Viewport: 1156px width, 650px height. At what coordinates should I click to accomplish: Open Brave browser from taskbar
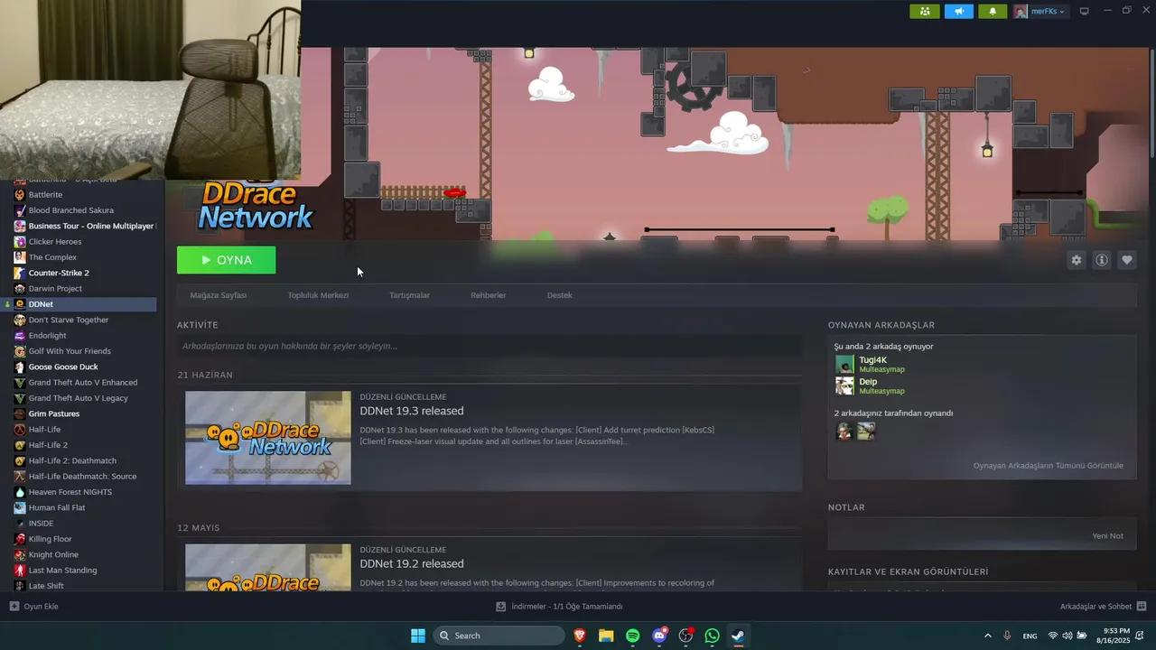pyautogui.click(x=580, y=636)
